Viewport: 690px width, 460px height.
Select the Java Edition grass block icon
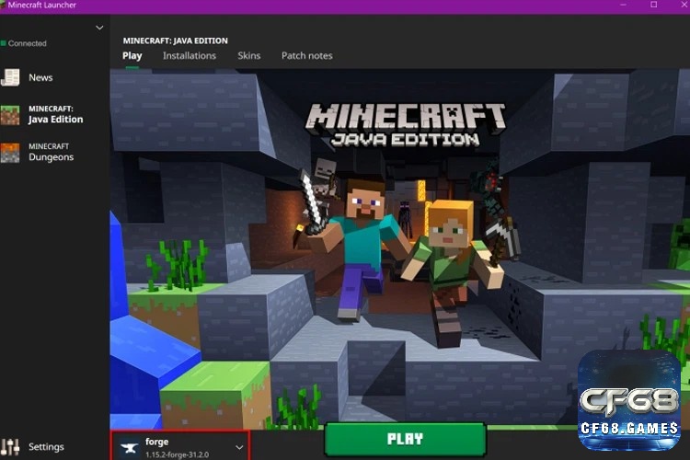click(10, 115)
